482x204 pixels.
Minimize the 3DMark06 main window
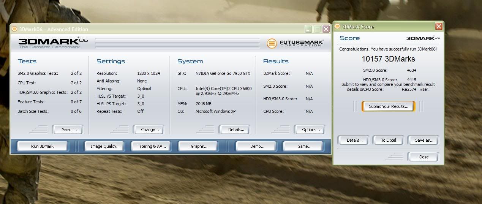click(309, 29)
